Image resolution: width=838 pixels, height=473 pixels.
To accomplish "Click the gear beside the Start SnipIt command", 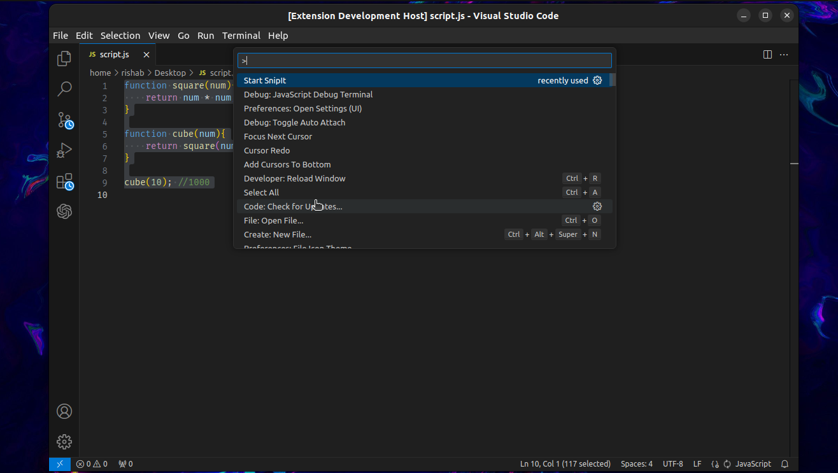I will pos(597,80).
